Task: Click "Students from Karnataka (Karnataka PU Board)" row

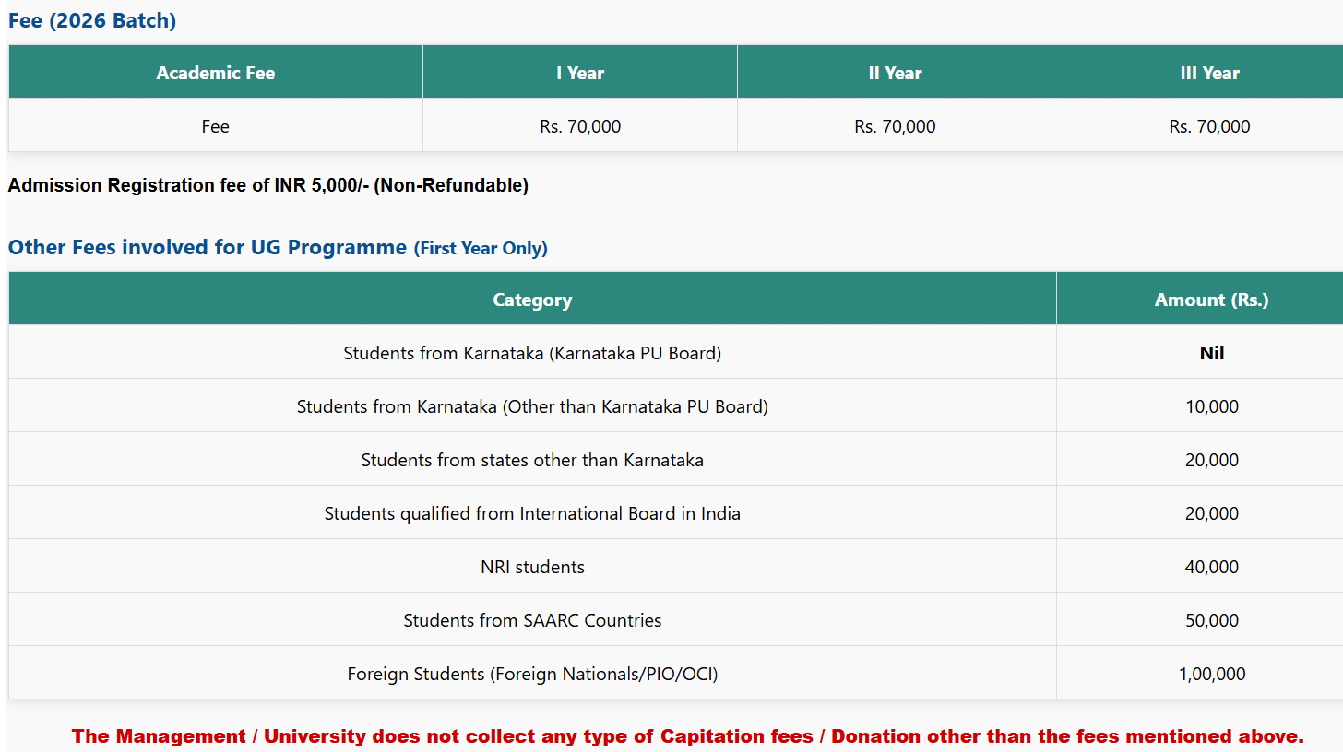Action: pos(532,353)
